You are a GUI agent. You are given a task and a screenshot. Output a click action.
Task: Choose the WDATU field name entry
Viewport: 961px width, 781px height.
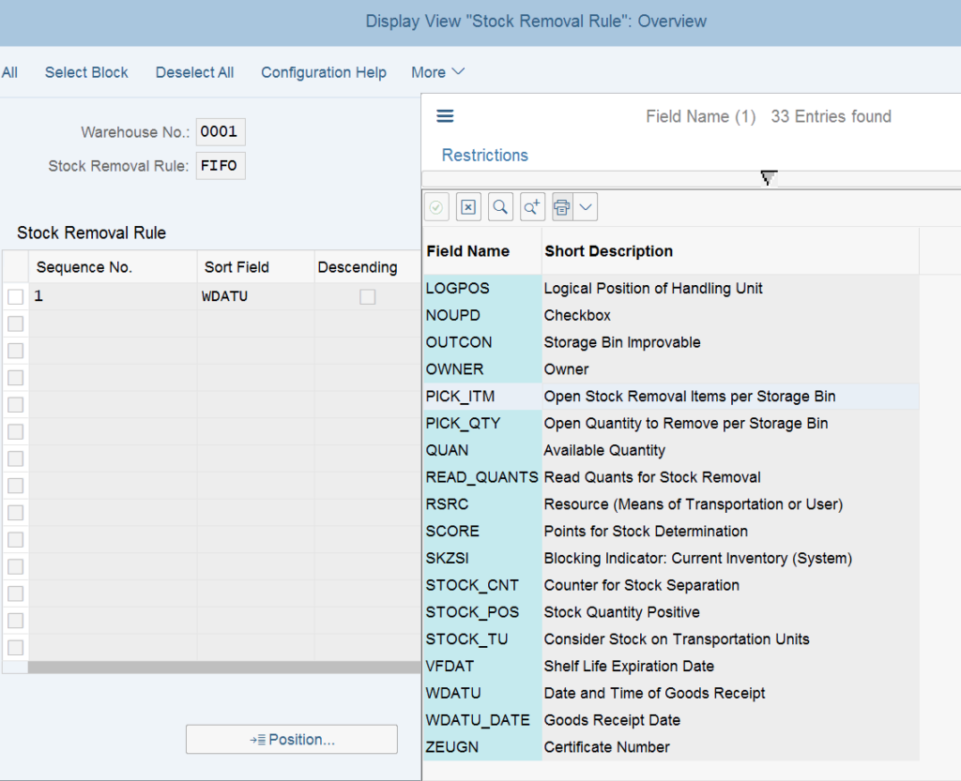453,694
